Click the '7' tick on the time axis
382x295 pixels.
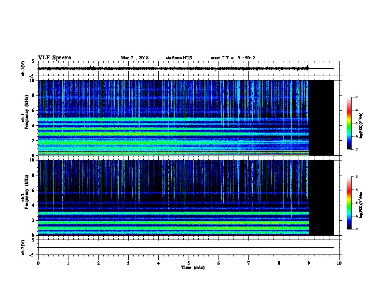pos(249,263)
